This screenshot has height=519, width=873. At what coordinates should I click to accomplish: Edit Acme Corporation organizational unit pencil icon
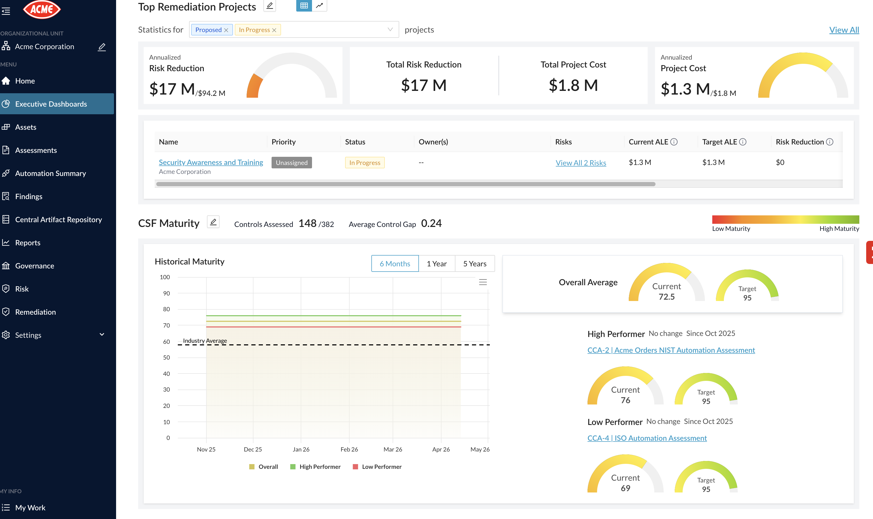point(102,47)
